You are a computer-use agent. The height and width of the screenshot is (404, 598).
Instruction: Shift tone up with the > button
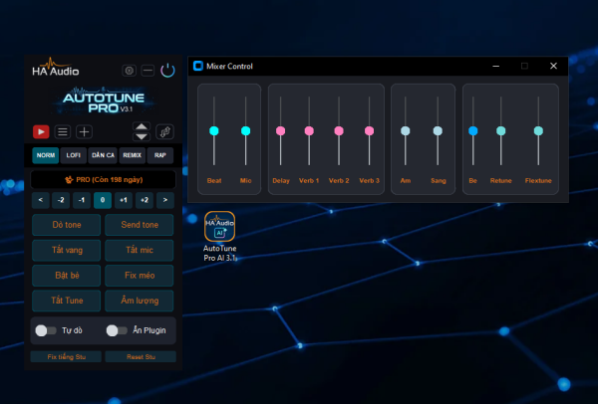[165, 200]
